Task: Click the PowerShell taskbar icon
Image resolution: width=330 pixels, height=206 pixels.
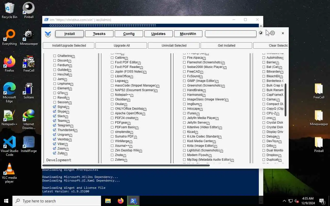Action: point(134,201)
